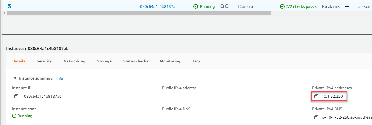Viewport: 372px width, 125px height.
Task: Go to the Status checks tab
Action: tap(136, 61)
